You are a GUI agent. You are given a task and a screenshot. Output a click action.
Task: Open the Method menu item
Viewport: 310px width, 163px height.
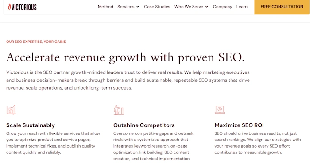(105, 7)
